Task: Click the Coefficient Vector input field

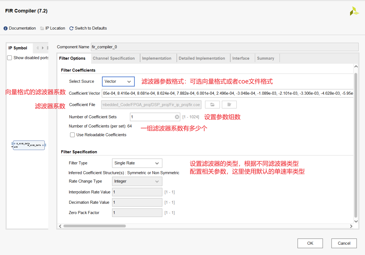Action: [228, 93]
